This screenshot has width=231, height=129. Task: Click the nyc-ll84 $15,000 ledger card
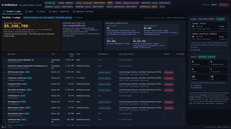coord(118,43)
